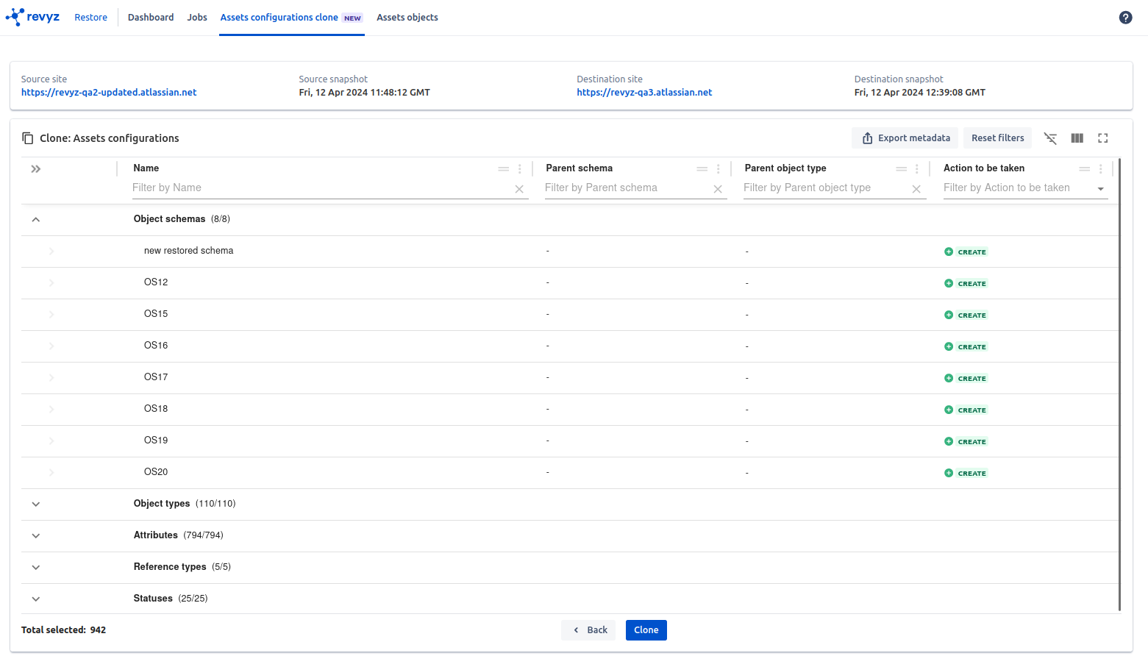Screen dimensions: 1148x667
Task: Click the Name column header
Action: tap(146, 168)
